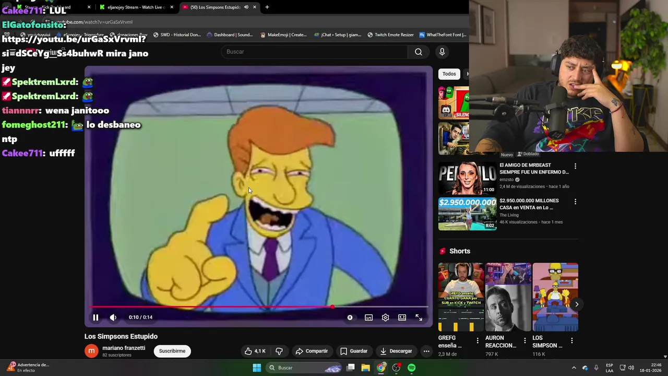668x376 pixels.
Task: Like the video with 4,1 K likes
Action: click(x=255, y=351)
